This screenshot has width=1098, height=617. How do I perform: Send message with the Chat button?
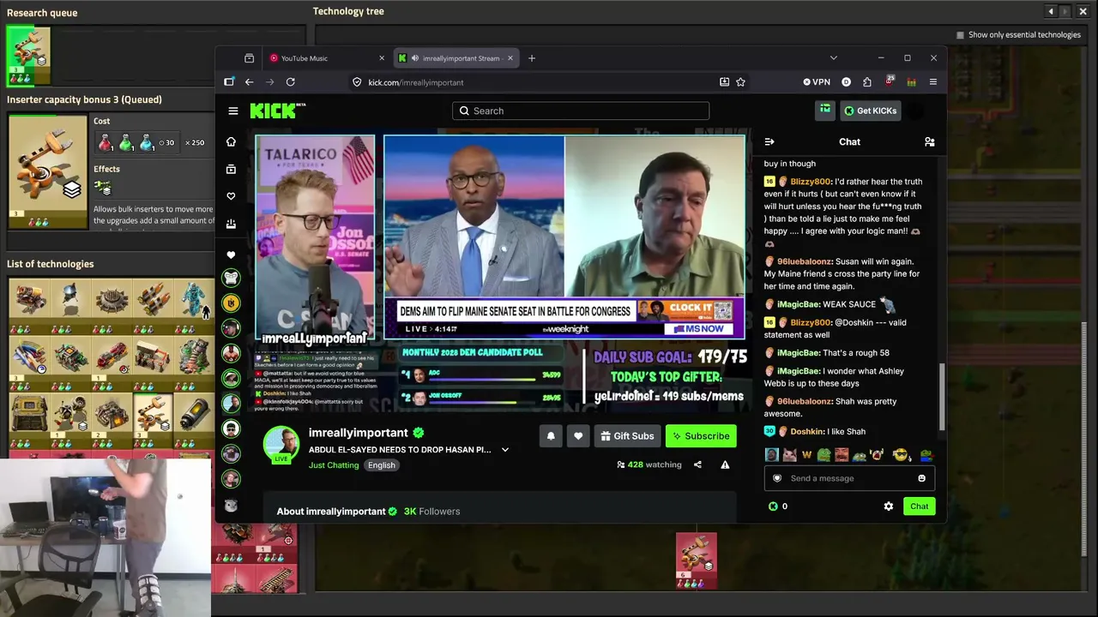919,506
